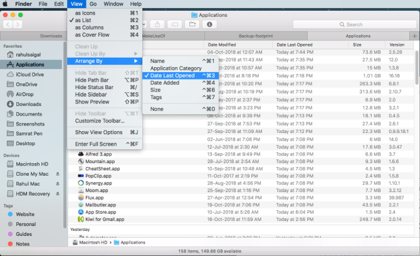Click the Edit Tags toolbar icon

pos(175,24)
